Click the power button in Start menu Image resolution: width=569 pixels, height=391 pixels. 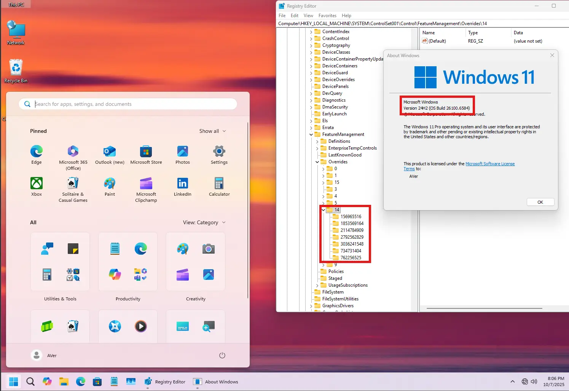(x=222, y=355)
